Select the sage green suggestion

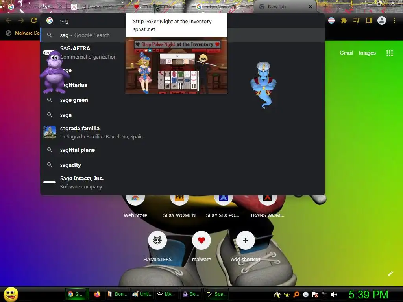(183, 100)
